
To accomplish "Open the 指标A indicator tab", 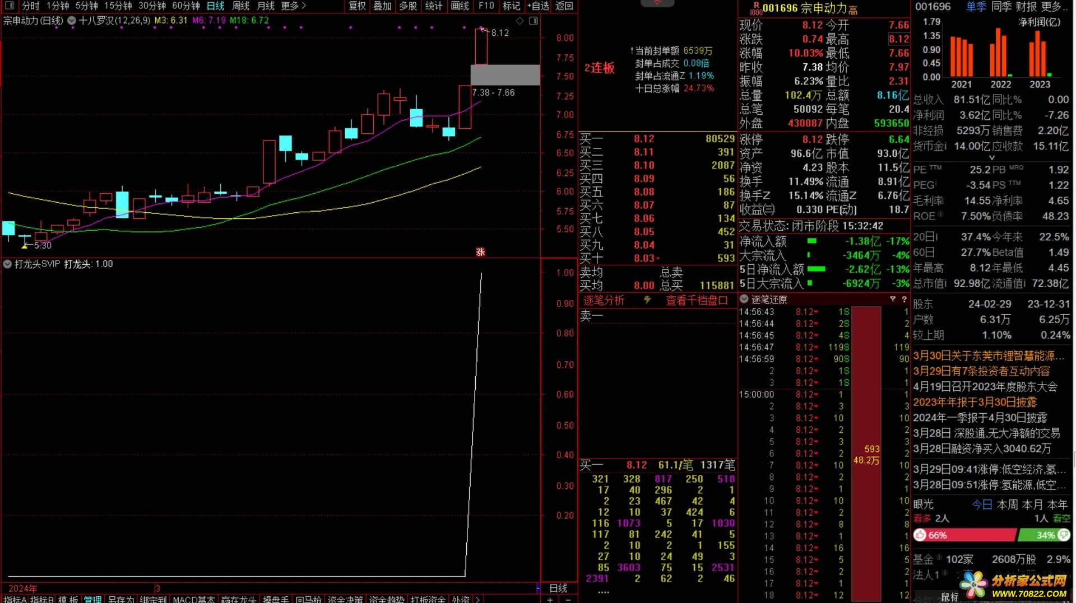I will (15, 599).
